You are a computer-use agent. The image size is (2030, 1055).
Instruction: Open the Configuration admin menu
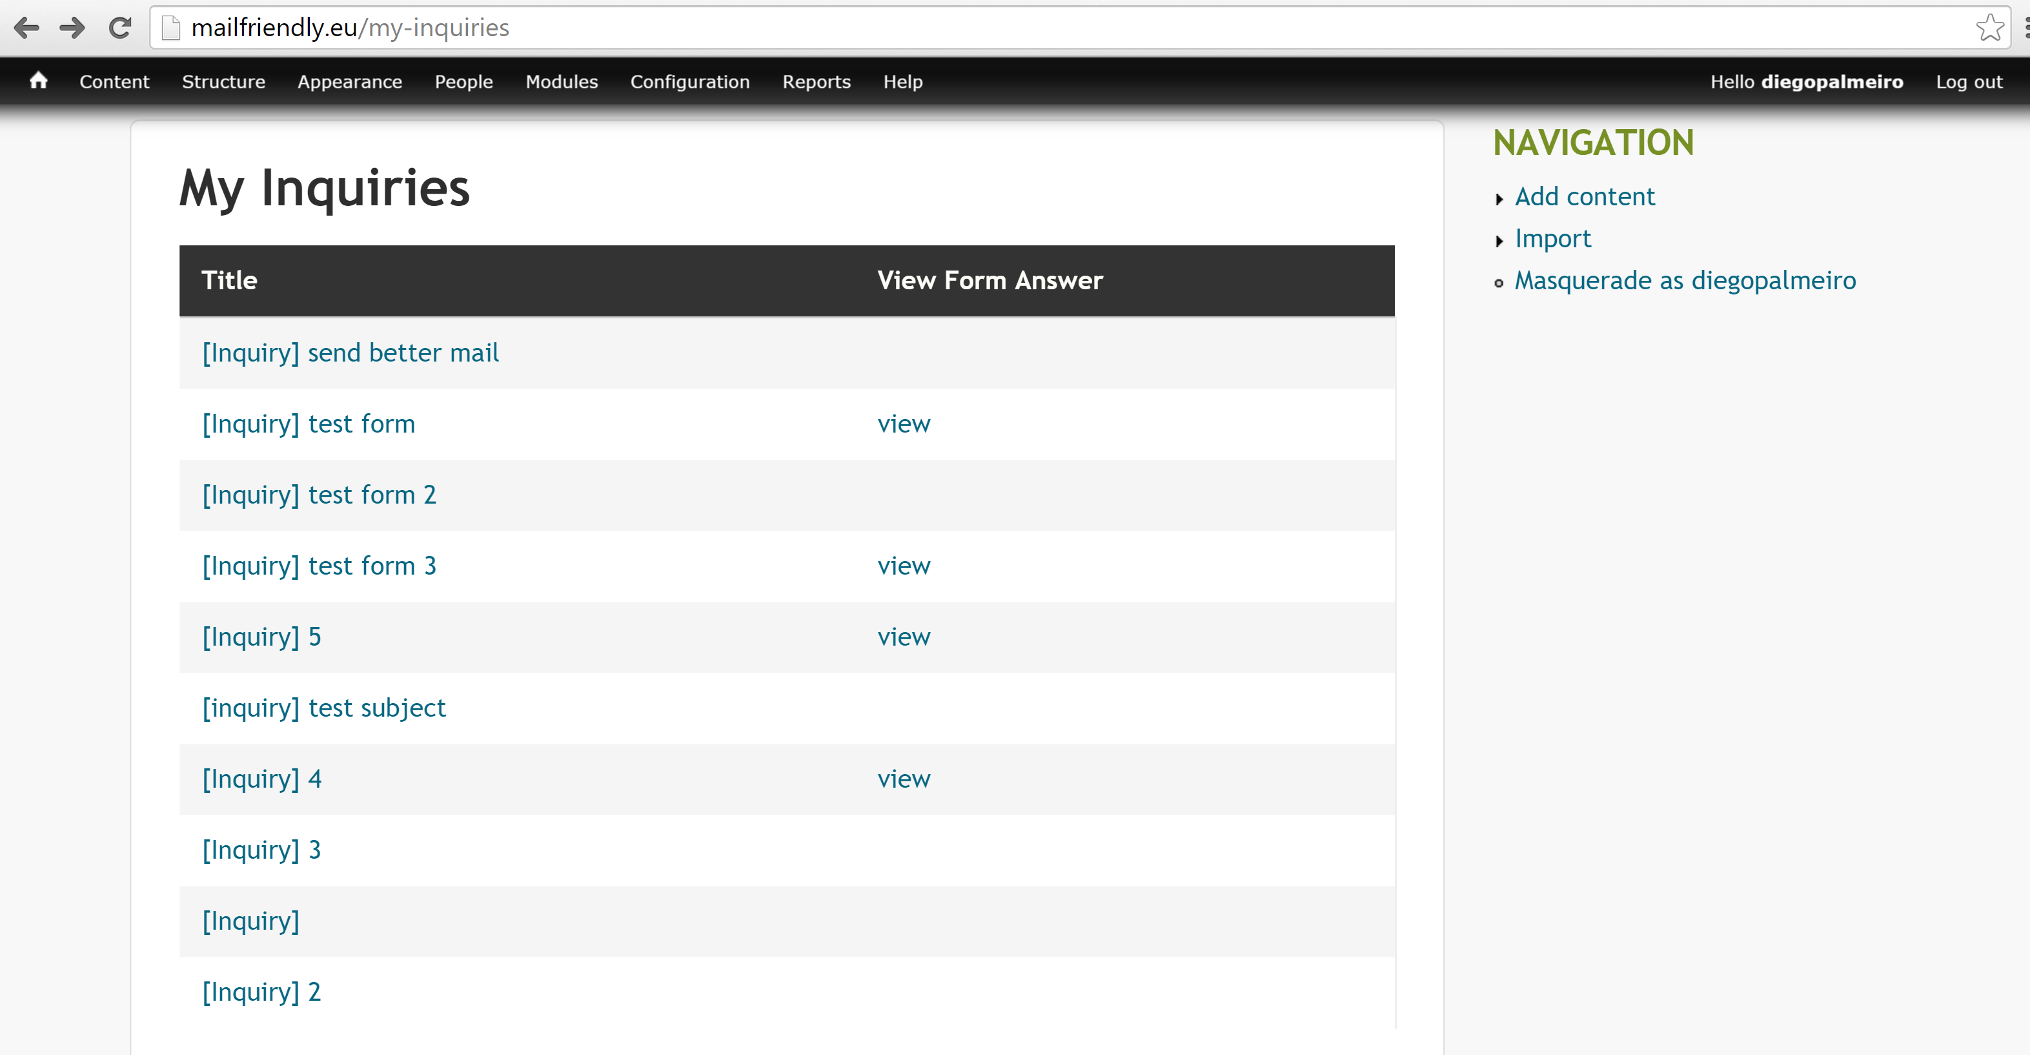(689, 81)
